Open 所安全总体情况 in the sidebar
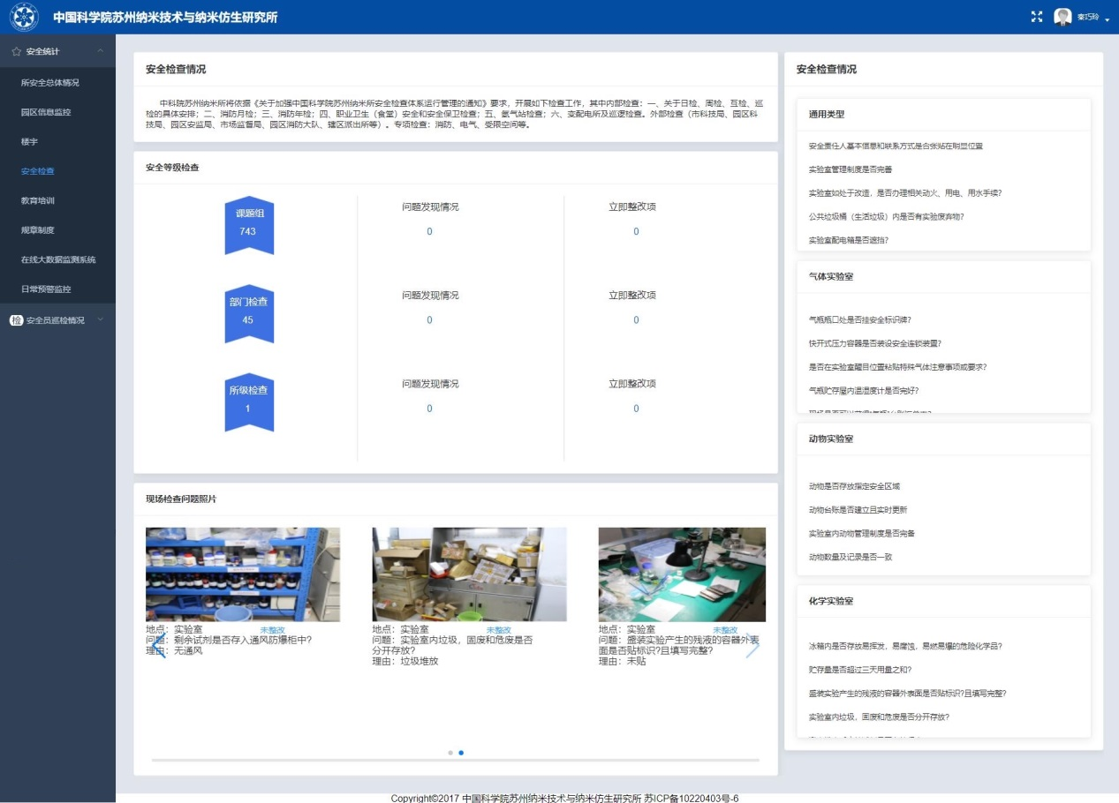The height and width of the screenshot is (803, 1119). point(50,83)
